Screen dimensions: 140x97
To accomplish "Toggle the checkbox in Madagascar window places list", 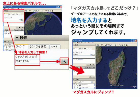I will tap(75, 71).
